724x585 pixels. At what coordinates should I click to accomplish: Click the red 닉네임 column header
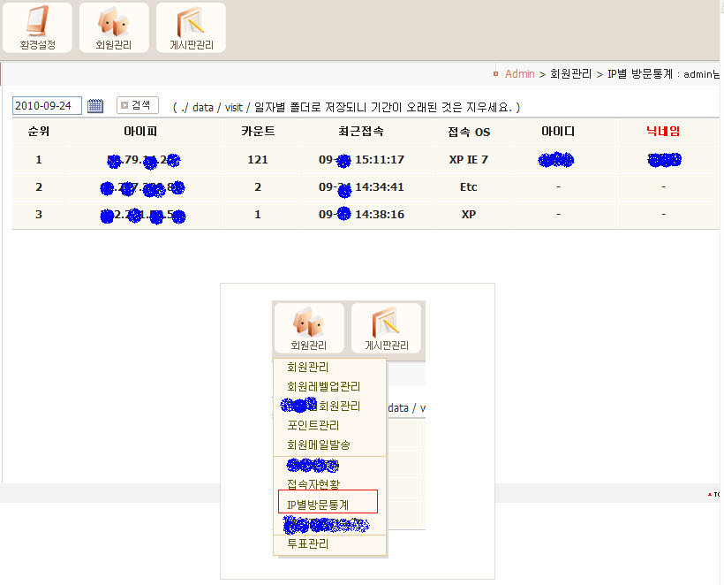(x=663, y=131)
